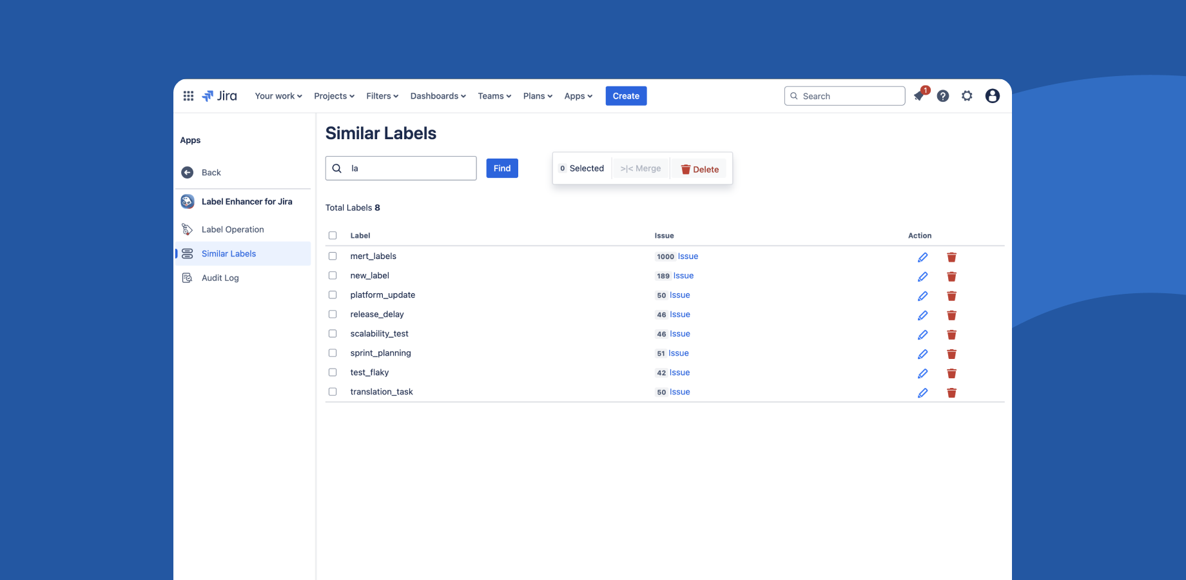Delete the sprint_planning label trash icon
The width and height of the screenshot is (1186, 580).
coord(951,354)
